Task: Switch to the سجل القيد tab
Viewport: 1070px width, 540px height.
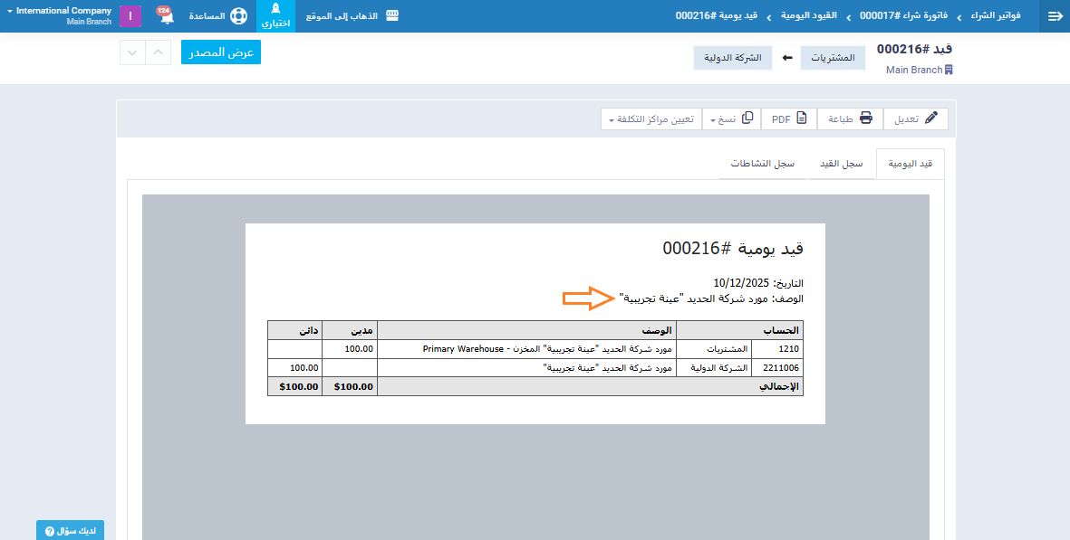Action: [x=842, y=164]
